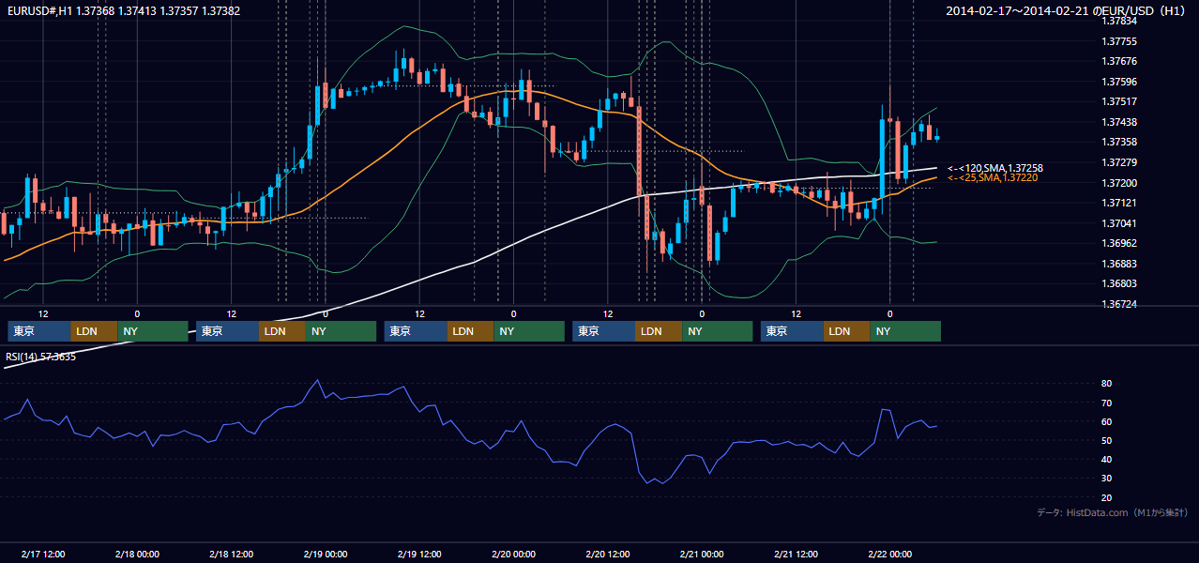Click price level 1.37438 on axis
This screenshot has width=1199, height=563.
pyautogui.click(x=1118, y=122)
